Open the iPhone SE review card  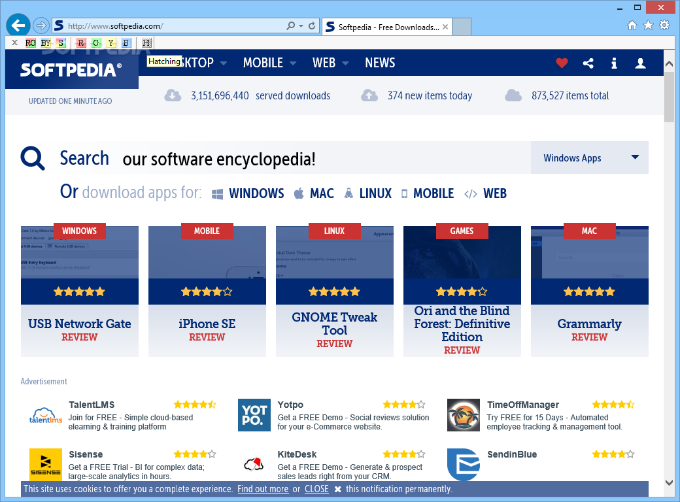click(x=207, y=292)
